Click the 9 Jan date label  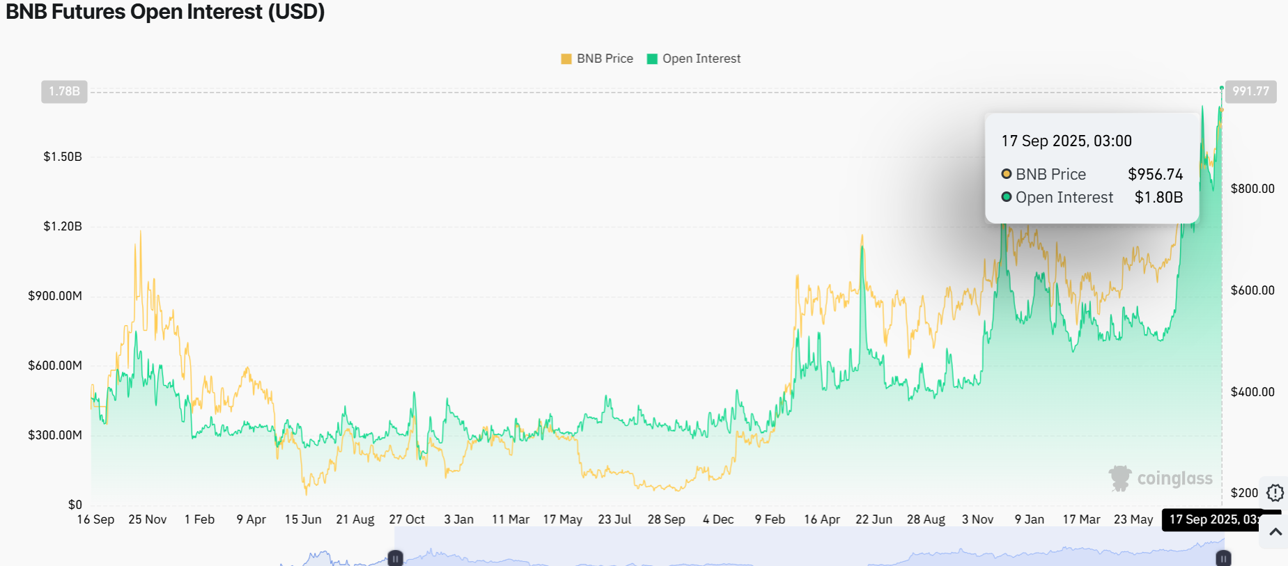point(1030,519)
